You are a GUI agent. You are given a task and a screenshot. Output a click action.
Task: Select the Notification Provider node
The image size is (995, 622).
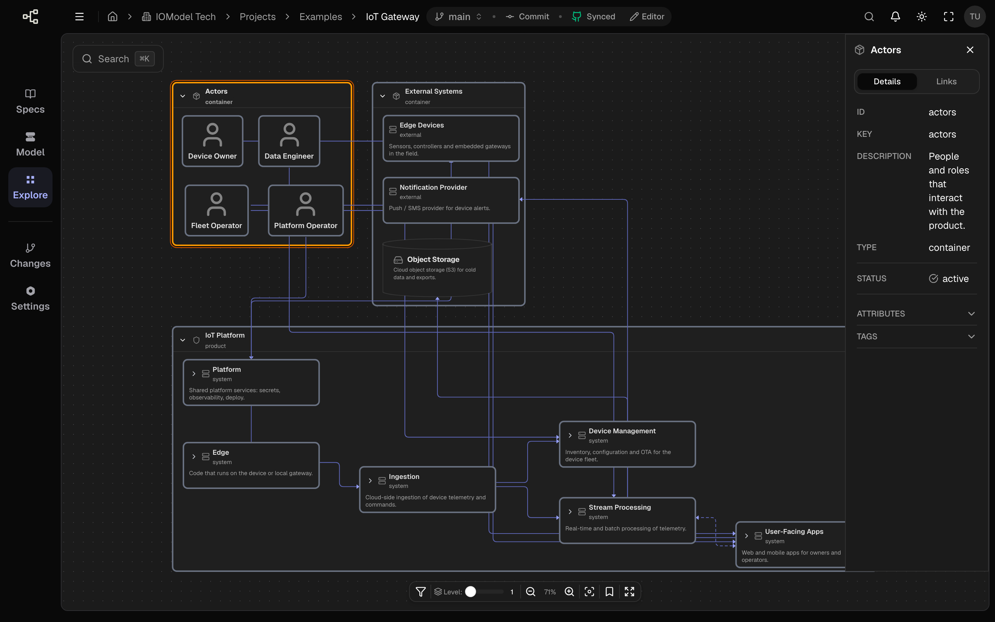[451, 200]
